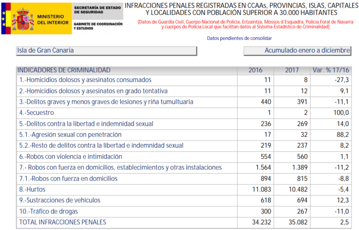
Task: Open the Isla de Gran Canaria selector
Action: tap(106, 51)
